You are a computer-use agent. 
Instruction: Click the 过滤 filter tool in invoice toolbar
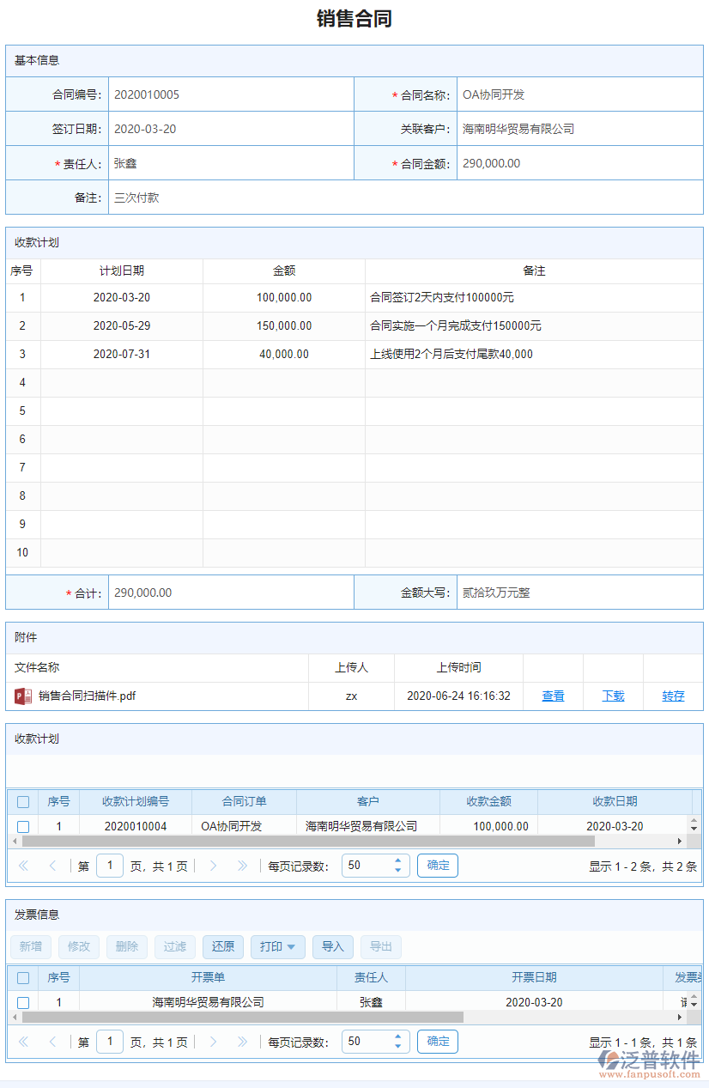175,946
